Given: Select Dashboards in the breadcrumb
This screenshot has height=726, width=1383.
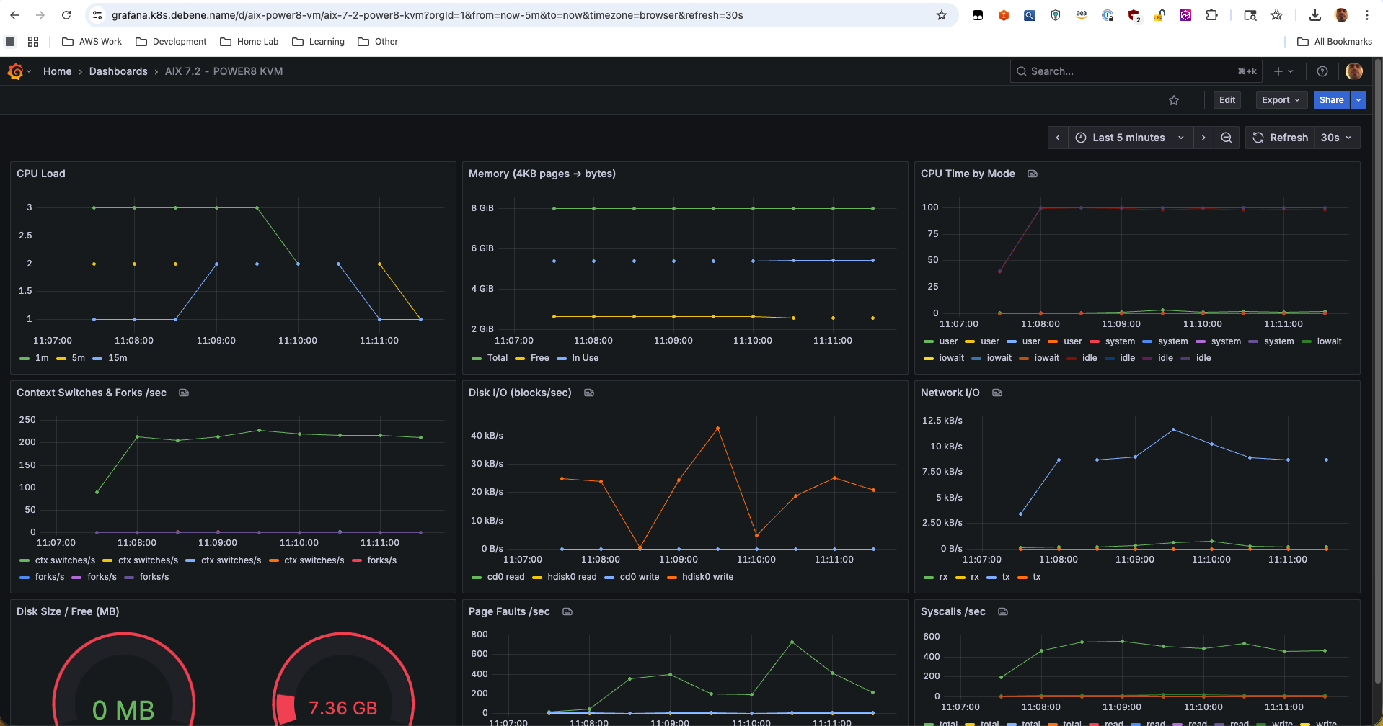Looking at the screenshot, I should (118, 71).
